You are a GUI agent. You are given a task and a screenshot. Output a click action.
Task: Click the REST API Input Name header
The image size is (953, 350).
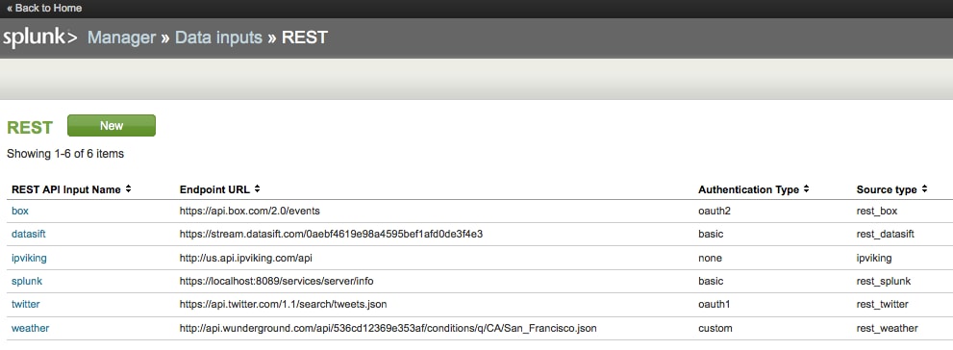(x=66, y=189)
